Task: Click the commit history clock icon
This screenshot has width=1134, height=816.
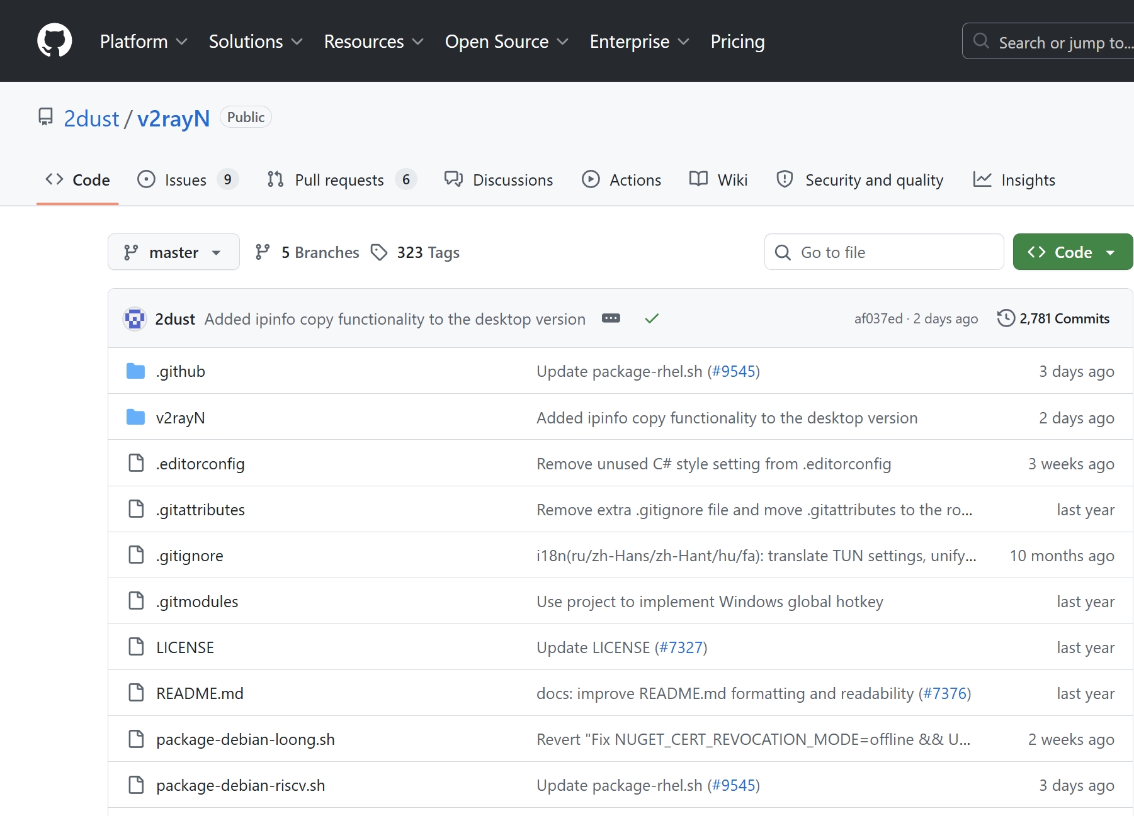Action: click(x=1006, y=318)
